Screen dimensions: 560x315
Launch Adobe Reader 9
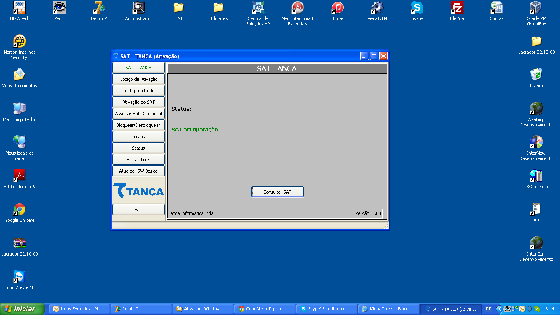click(x=20, y=179)
